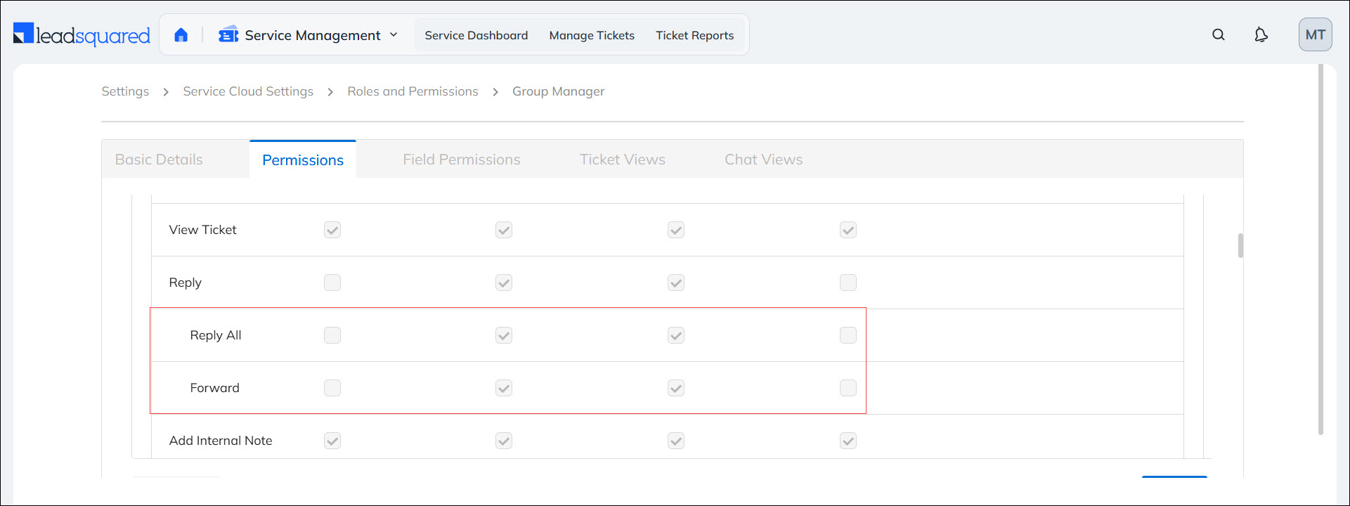Toggle the second Add Internal Note checkbox

click(x=504, y=441)
